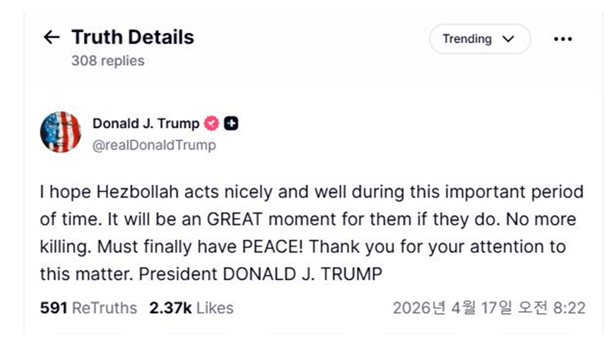Click the black plus badge beside the name
Image resolution: width=613 pixels, height=345 pixels.
coord(231,124)
